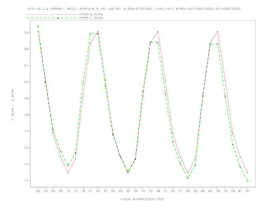
Task: Click x-axis forecast hour label 54
Action: pyautogui.click(x=173, y=191)
